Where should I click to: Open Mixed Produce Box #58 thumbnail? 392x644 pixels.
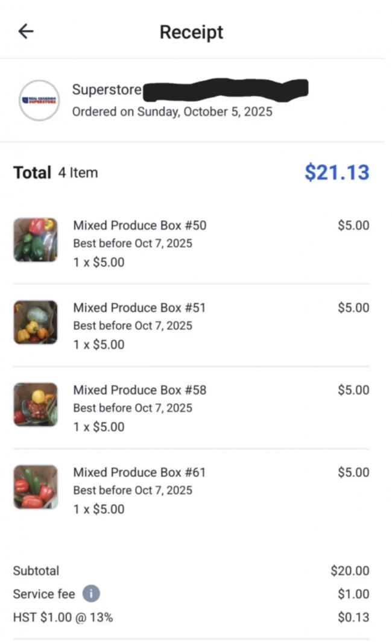tap(36, 404)
